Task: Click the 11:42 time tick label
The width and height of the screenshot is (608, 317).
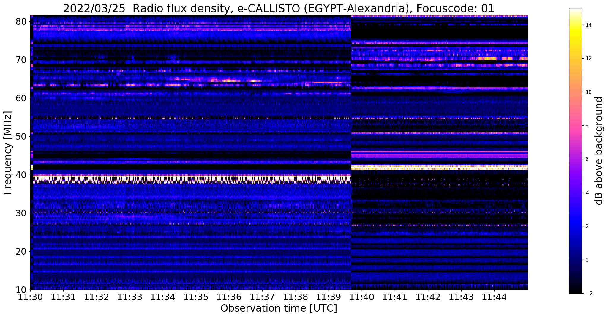Action: pos(428,297)
